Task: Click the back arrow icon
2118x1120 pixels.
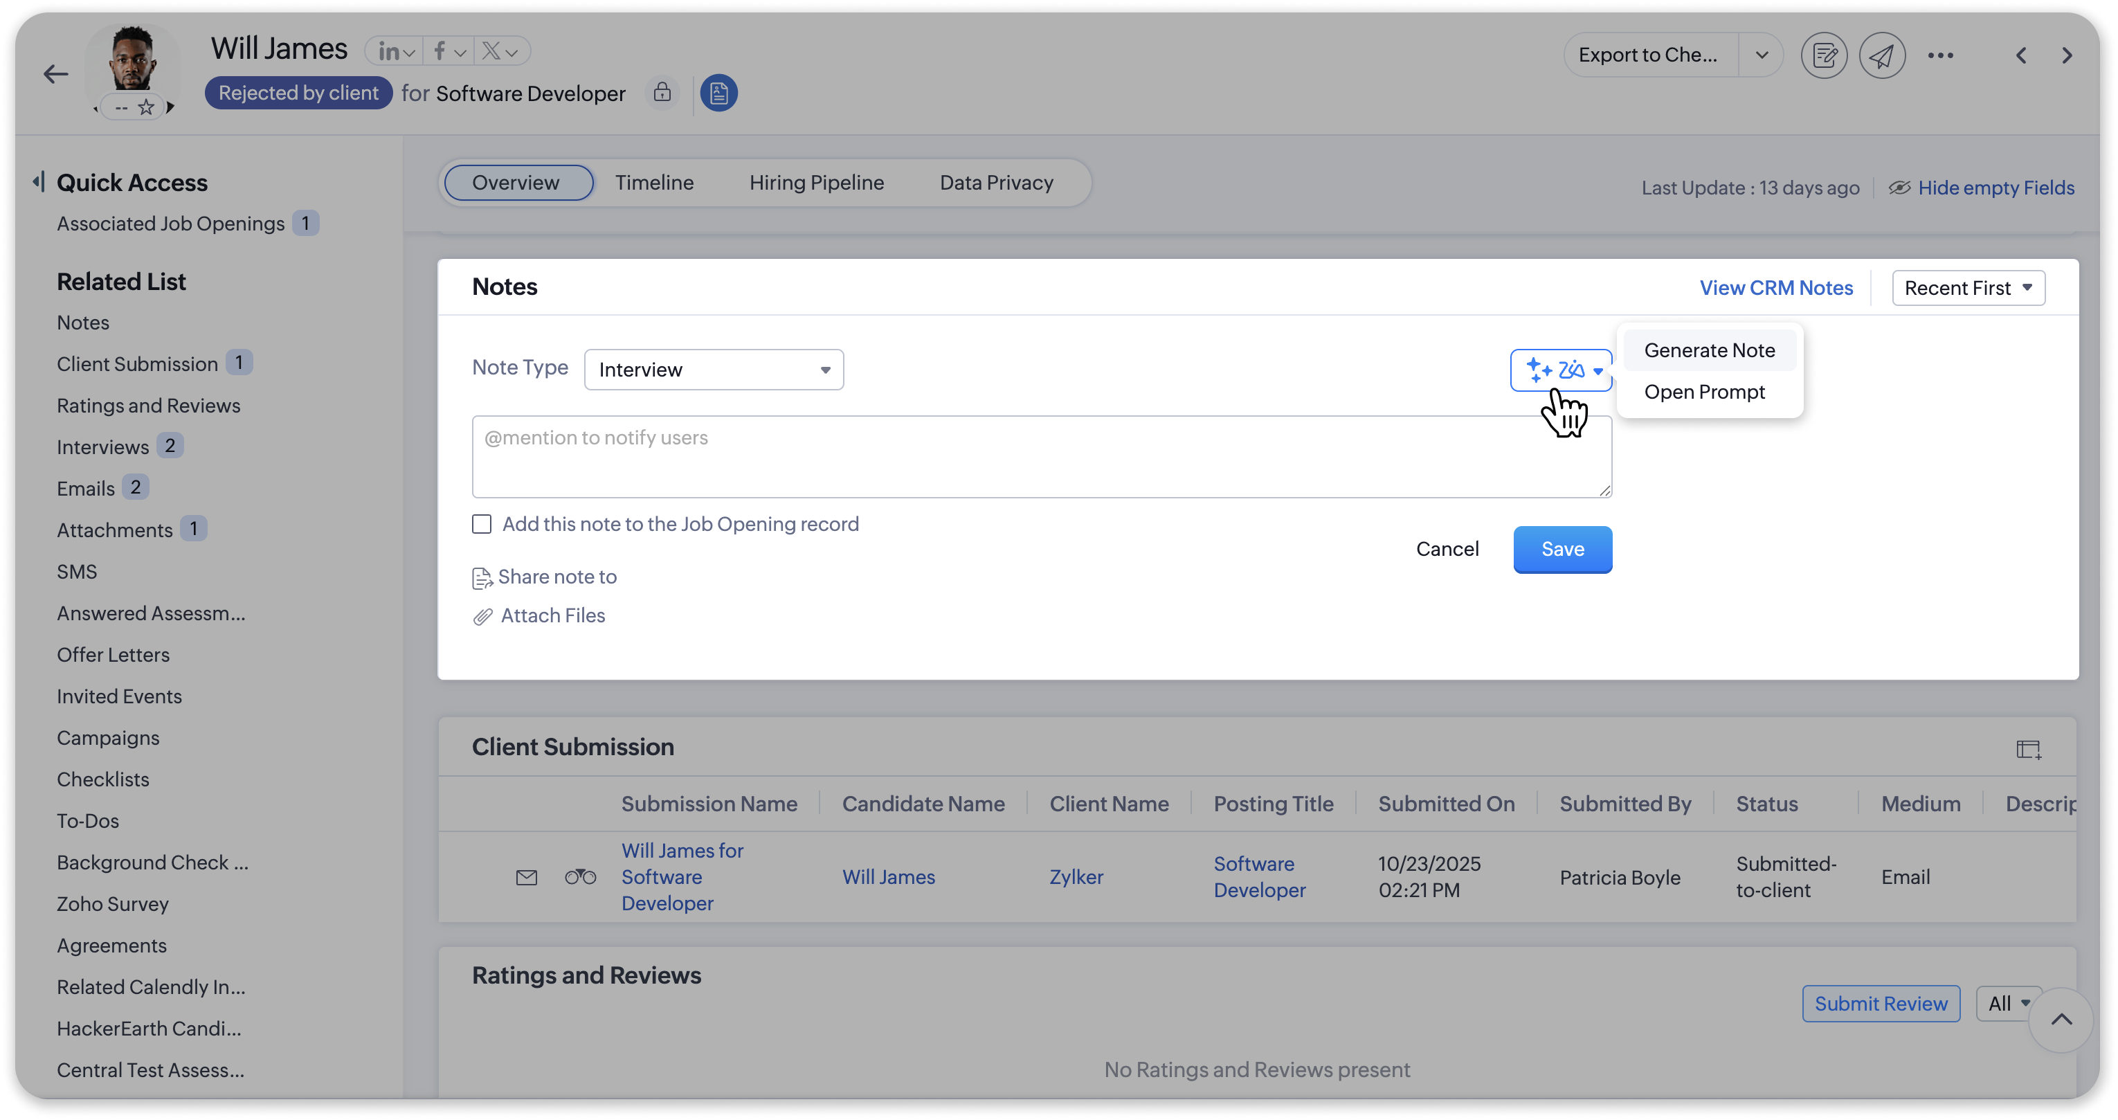Action: [55, 74]
